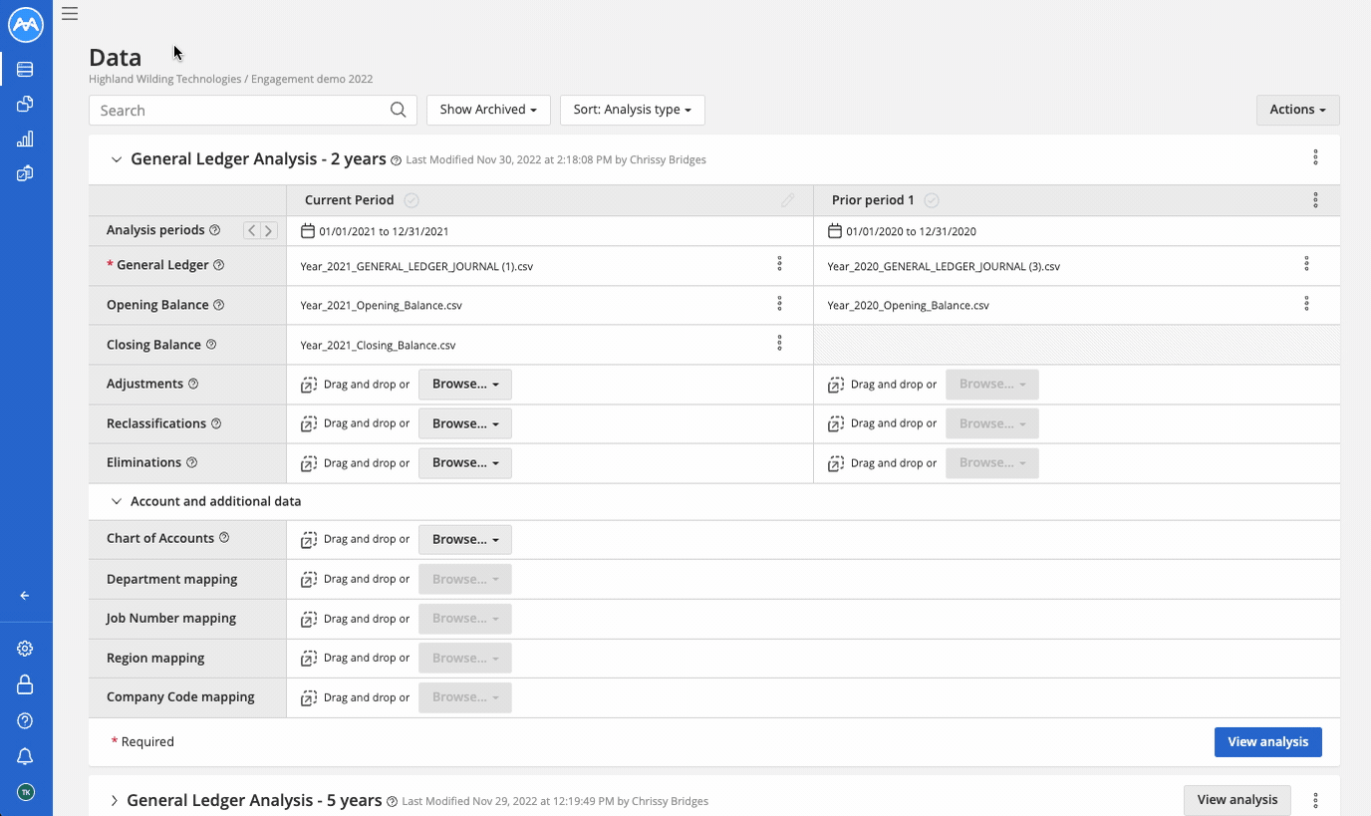
Task: Open Browse dropdown for Chart of Accounts
Action: [465, 539]
